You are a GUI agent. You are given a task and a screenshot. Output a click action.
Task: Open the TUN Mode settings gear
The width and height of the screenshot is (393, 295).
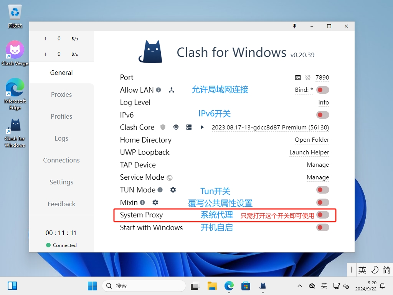click(173, 190)
